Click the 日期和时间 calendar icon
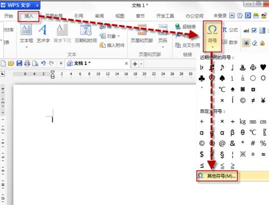 tap(86, 30)
